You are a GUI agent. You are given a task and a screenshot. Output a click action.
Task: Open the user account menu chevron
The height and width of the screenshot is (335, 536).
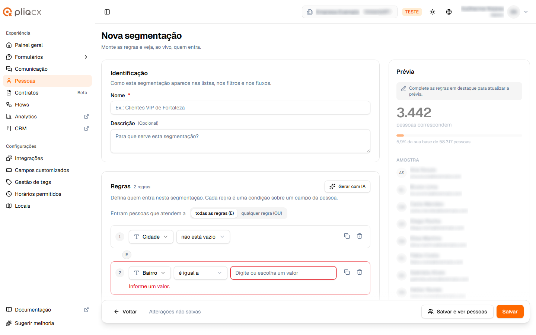pos(526,12)
